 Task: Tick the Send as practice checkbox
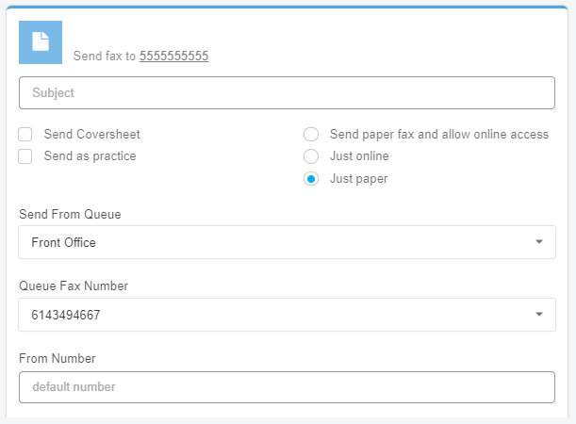tap(25, 156)
